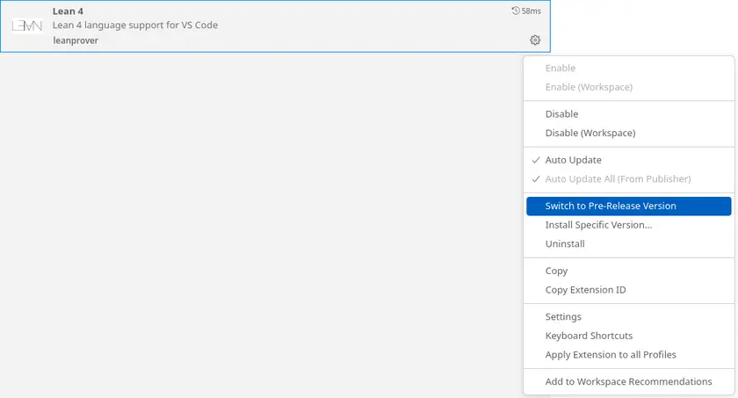Toggle Auto Update All (From Publisher)
The width and height of the screenshot is (738, 398).
click(x=629, y=178)
